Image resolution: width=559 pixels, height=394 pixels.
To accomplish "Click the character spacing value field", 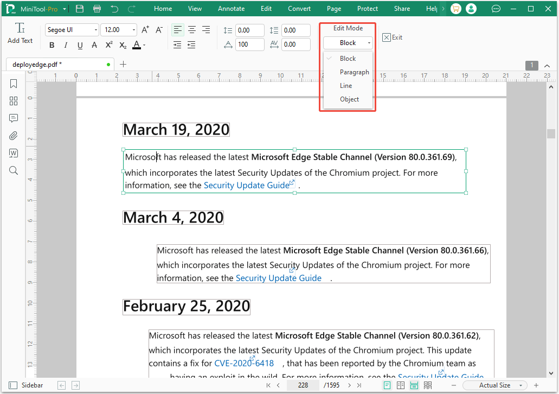I will coord(296,45).
